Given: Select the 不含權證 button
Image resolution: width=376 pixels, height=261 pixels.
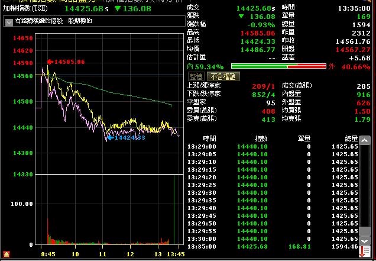Looking at the screenshot, I should pyautogui.click(x=223, y=76).
